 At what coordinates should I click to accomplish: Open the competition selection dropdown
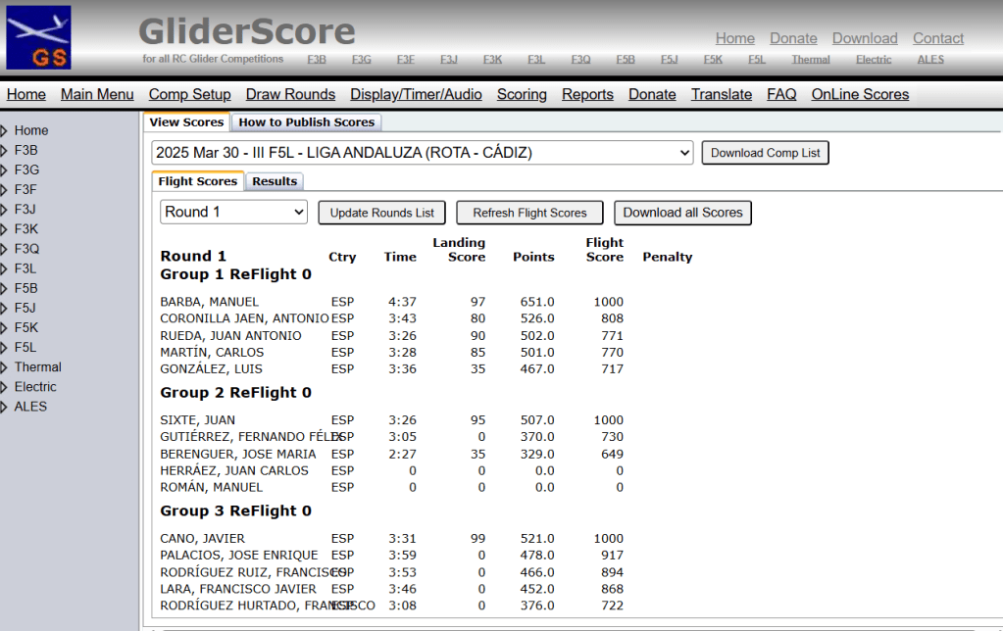423,153
